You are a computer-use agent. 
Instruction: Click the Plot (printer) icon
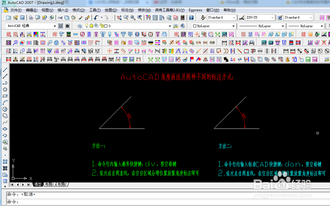[31, 18]
